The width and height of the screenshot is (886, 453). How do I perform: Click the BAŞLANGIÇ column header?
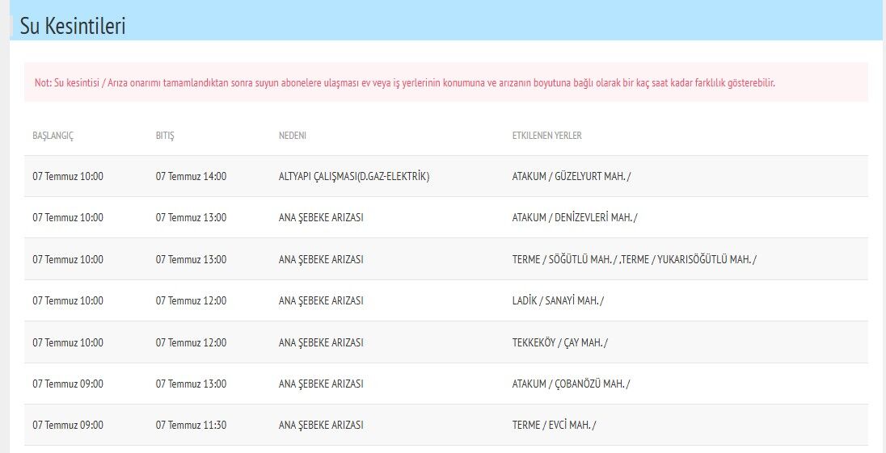[53, 136]
